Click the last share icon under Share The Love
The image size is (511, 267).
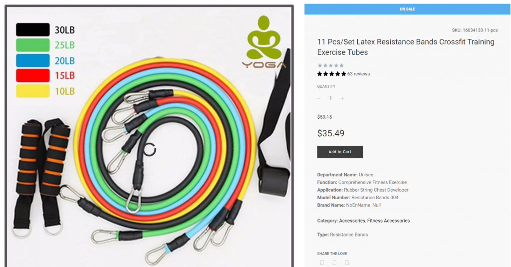[347, 263]
